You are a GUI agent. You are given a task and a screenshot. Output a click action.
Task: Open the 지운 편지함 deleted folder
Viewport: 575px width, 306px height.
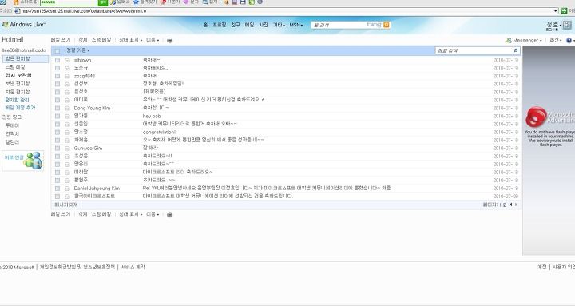click(18, 92)
